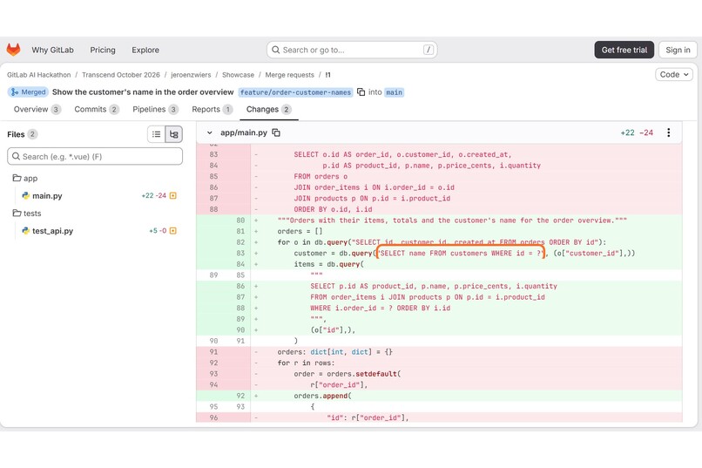Image resolution: width=702 pixels, height=468 pixels.
Task: Open the Code dropdown
Action: point(674,74)
